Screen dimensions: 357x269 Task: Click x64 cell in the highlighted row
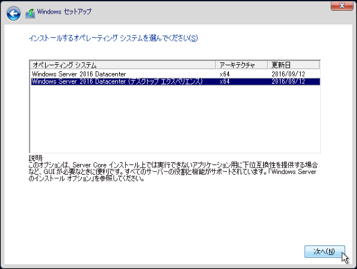point(224,81)
